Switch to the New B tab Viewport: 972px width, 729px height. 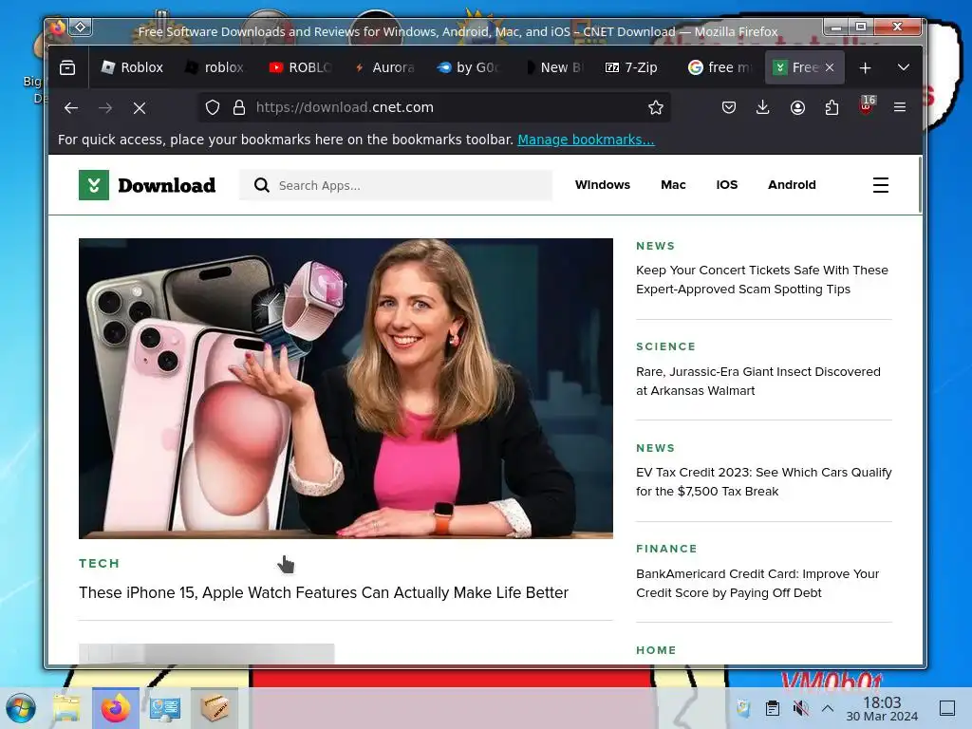[553, 67]
